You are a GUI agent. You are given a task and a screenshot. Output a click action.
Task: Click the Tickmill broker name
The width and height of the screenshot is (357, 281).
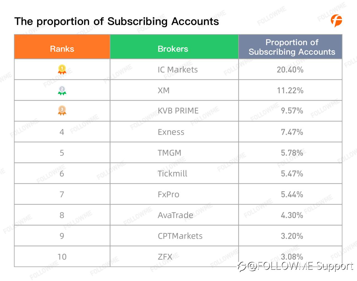172,174
